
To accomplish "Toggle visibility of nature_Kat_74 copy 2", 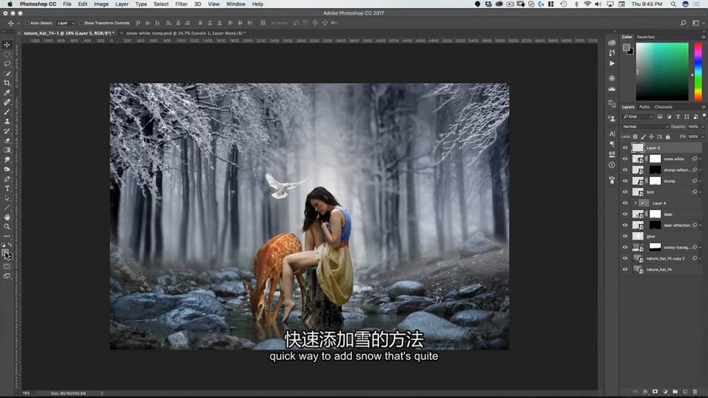I will tap(625, 258).
